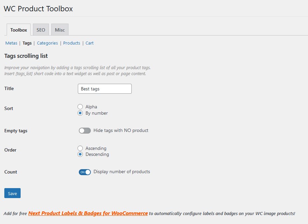Select the Alpha sort option
Image resolution: width=308 pixels, height=224 pixels.
point(80,107)
